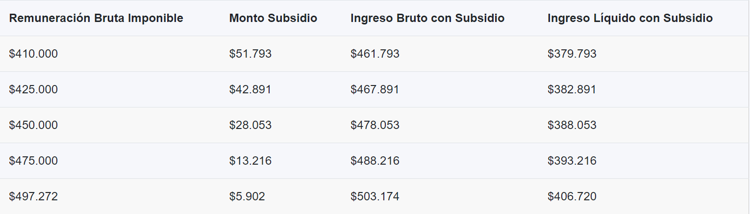Click the $28.053 subsidy amount
This screenshot has height=214, width=750.
click(x=250, y=125)
